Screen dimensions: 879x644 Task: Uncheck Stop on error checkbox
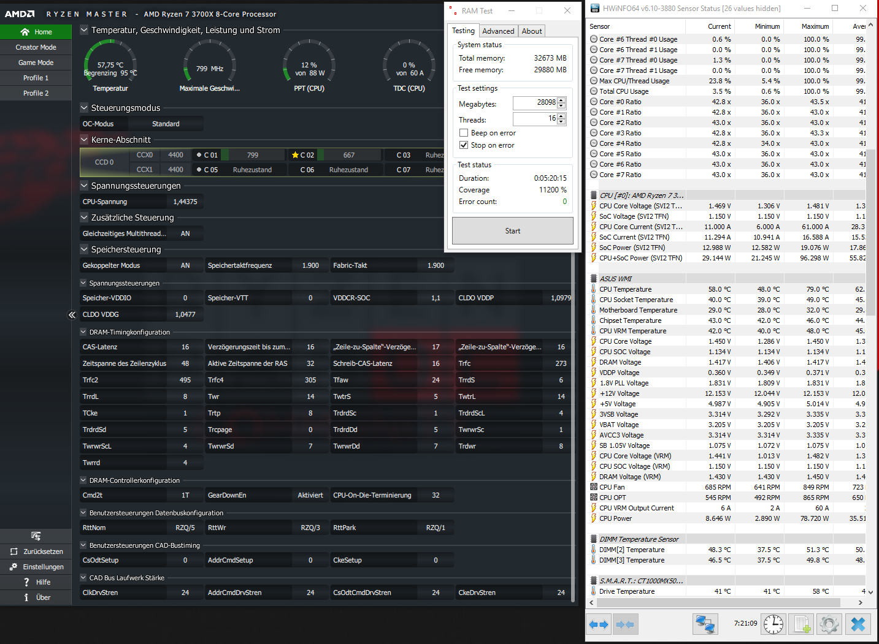click(x=464, y=145)
